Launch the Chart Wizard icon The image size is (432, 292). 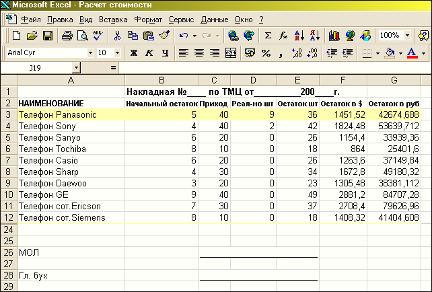tap(334, 36)
